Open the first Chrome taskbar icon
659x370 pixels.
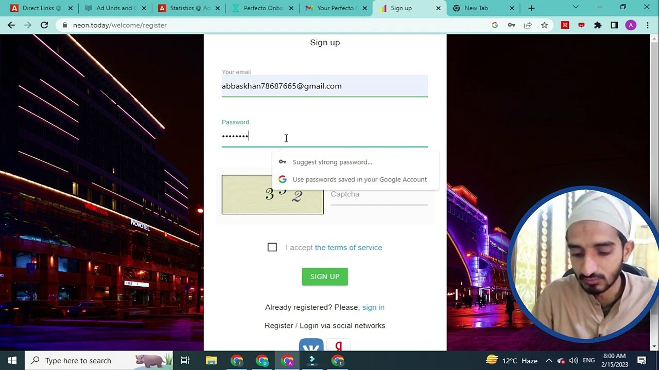pyautogui.click(x=237, y=360)
